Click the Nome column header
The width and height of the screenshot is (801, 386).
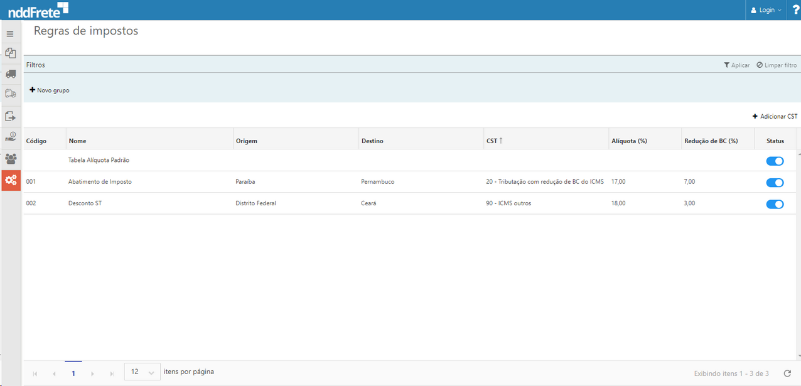[x=78, y=141]
